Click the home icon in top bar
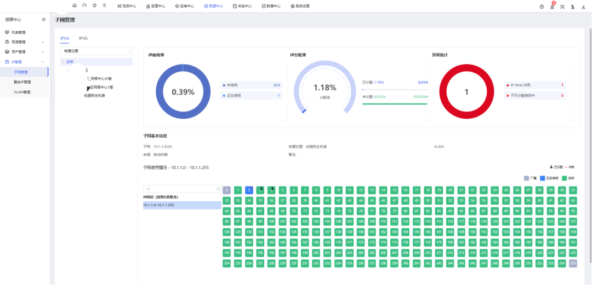Image resolution: width=592 pixels, height=285 pixels. click(75, 5)
